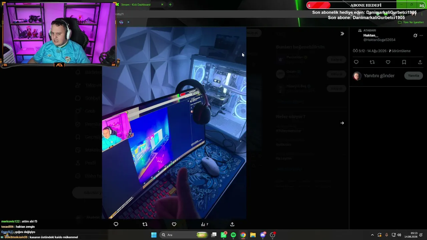Click heart icon below the photo
The image size is (427, 240).
tap(174, 224)
